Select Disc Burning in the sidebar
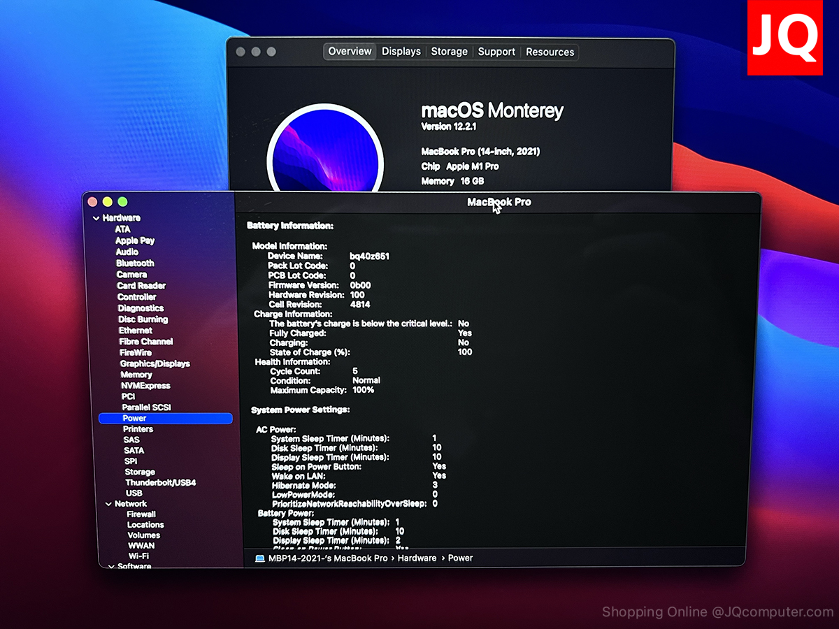 (x=143, y=319)
